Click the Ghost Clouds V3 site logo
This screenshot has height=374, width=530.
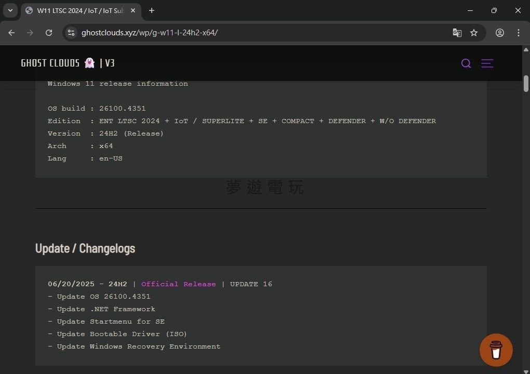pyautogui.click(x=68, y=63)
